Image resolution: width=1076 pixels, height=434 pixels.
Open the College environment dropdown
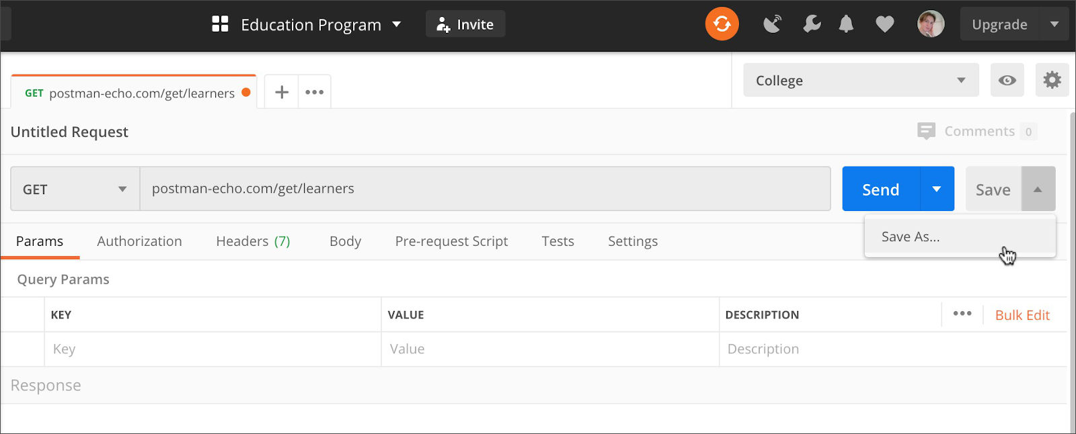click(x=861, y=80)
